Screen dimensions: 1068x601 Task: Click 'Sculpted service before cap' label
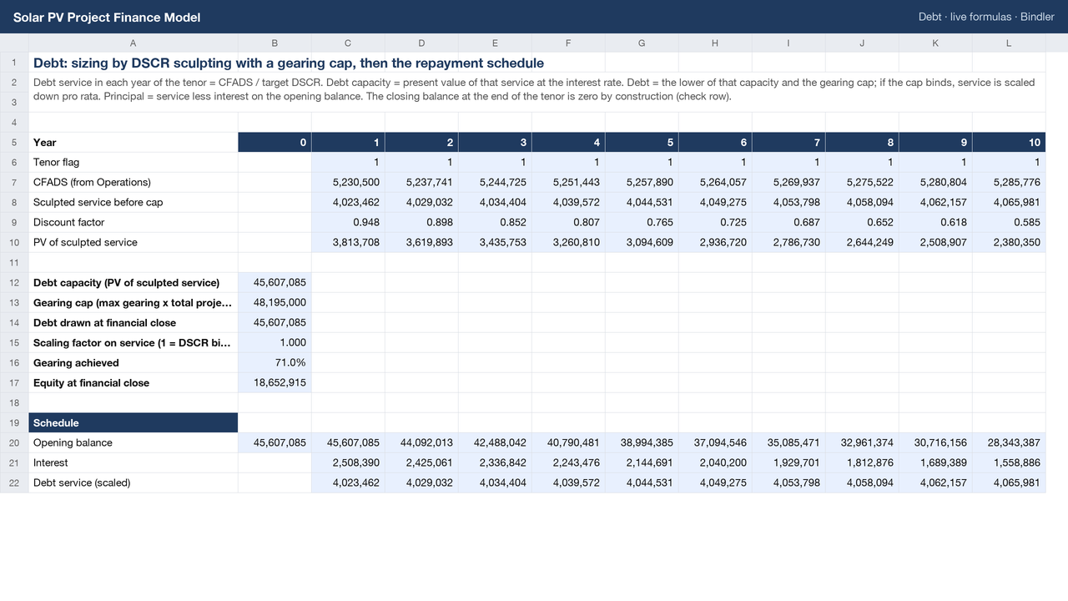tap(98, 202)
